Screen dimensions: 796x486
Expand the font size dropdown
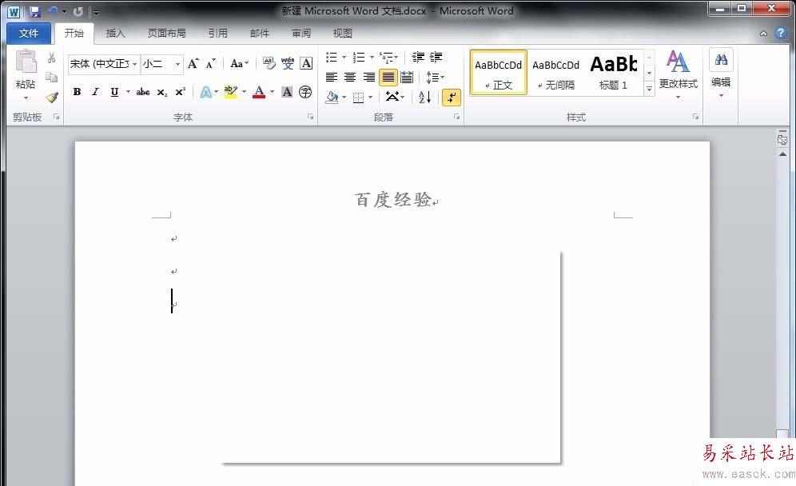point(177,64)
